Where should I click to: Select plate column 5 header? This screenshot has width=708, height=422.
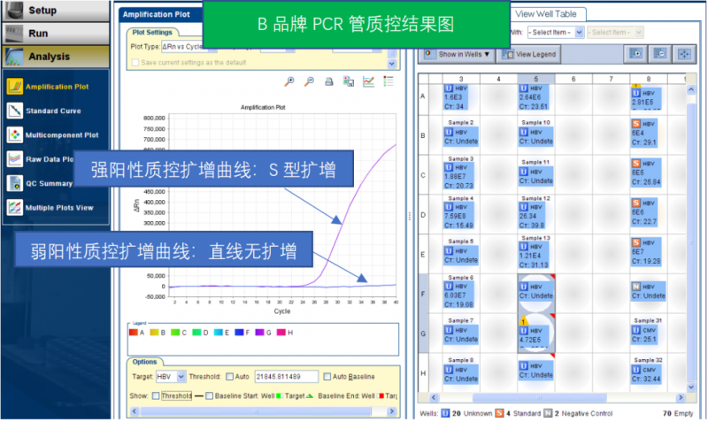click(536, 79)
